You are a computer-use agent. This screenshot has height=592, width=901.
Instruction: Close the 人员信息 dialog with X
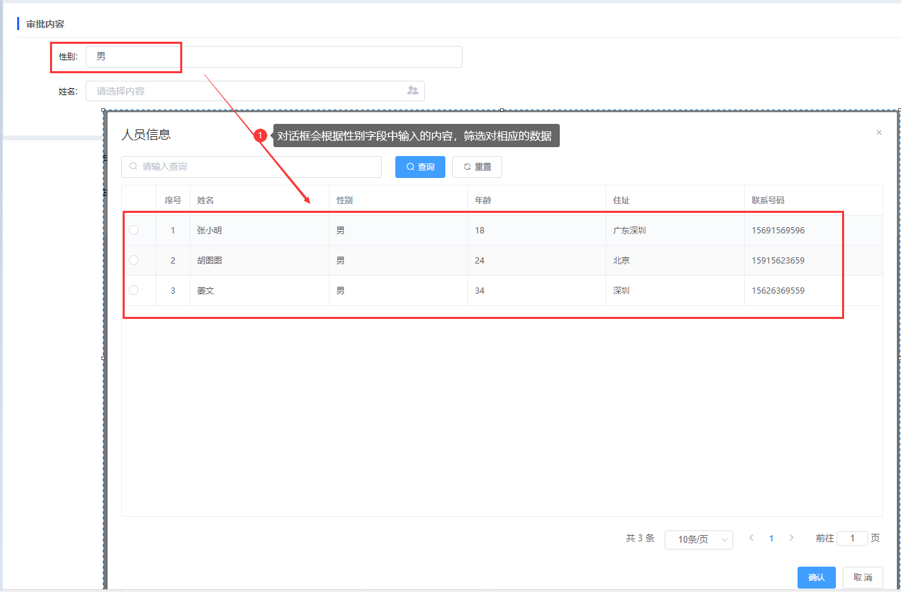pyautogui.click(x=879, y=133)
